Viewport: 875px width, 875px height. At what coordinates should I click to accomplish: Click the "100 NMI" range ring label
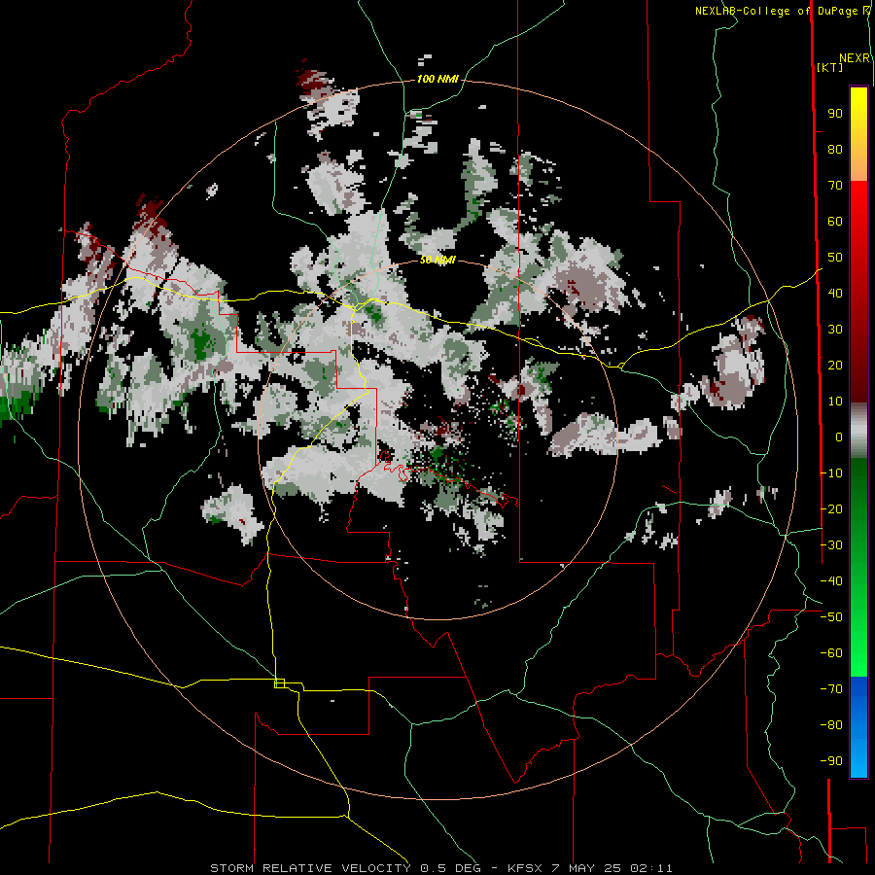(x=437, y=80)
